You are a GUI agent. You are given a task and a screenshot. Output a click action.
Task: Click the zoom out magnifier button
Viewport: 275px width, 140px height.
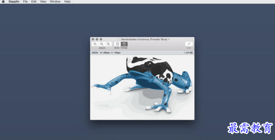click(95, 44)
